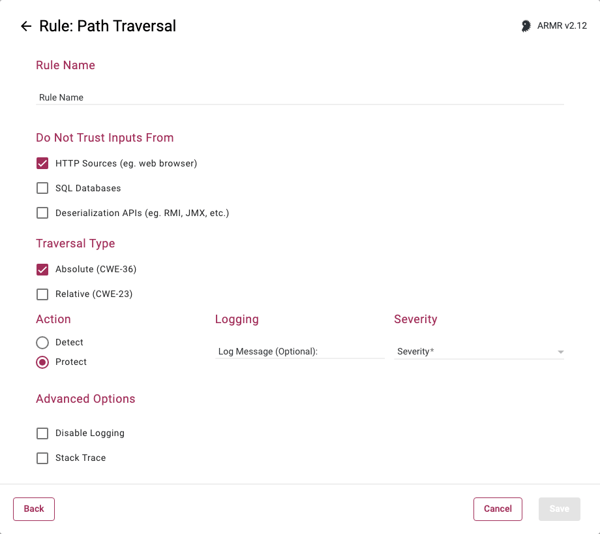Uncheck Absolute (CWE-36) traversal type
This screenshot has height=534, width=600.
(42, 269)
